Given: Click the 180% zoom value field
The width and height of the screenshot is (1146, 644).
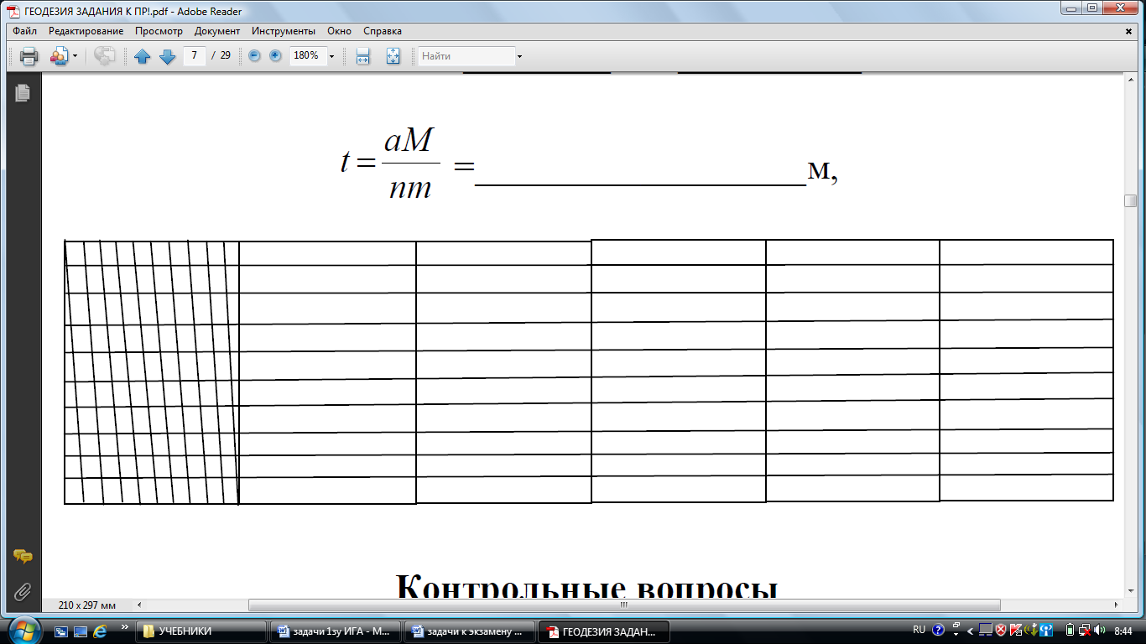Looking at the screenshot, I should point(307,55).
